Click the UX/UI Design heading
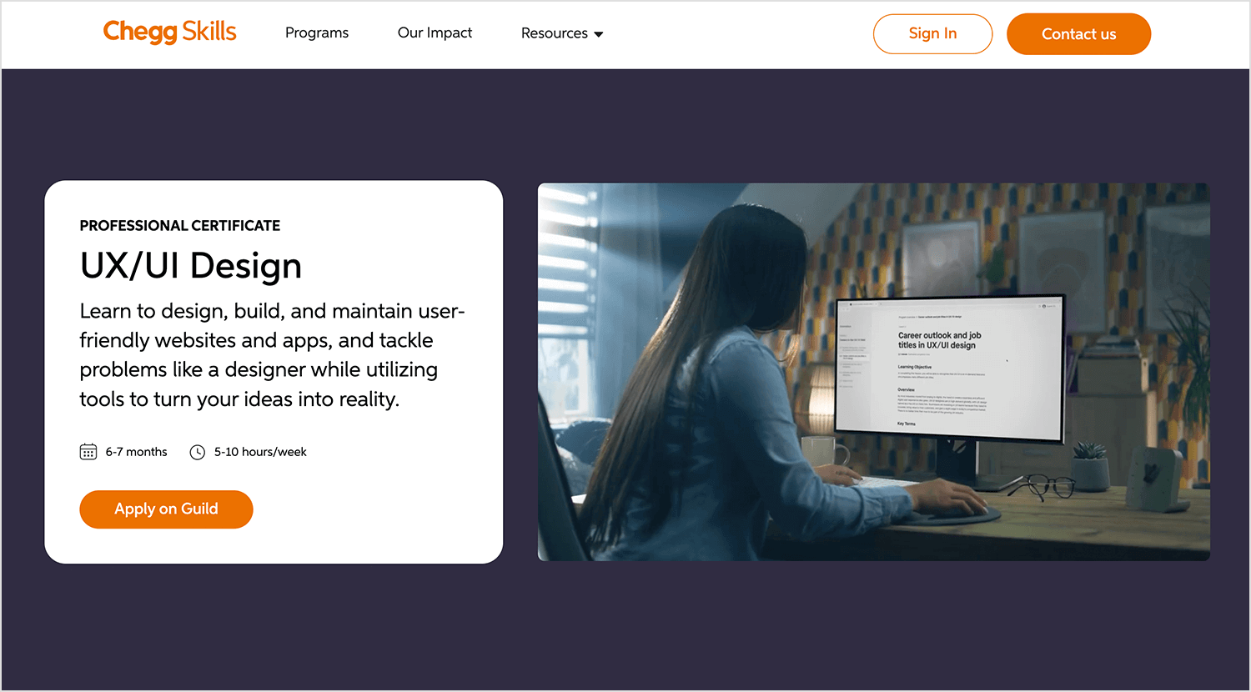 (x=191, y=266)
